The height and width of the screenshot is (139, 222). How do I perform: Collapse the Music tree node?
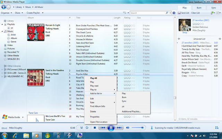click(x=2, y=31)
